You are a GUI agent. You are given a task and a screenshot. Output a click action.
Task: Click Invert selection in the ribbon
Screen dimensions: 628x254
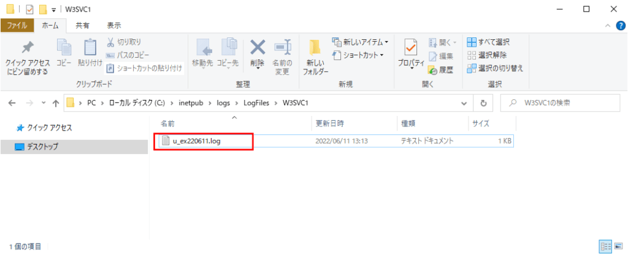pyautogui.click(x=495, y=69)
